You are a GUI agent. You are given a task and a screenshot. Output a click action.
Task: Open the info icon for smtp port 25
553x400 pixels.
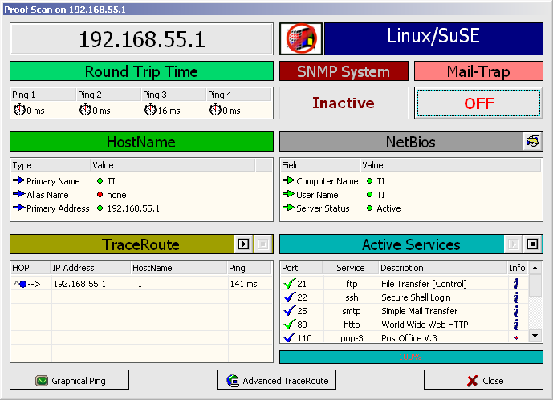coord(517,311)
